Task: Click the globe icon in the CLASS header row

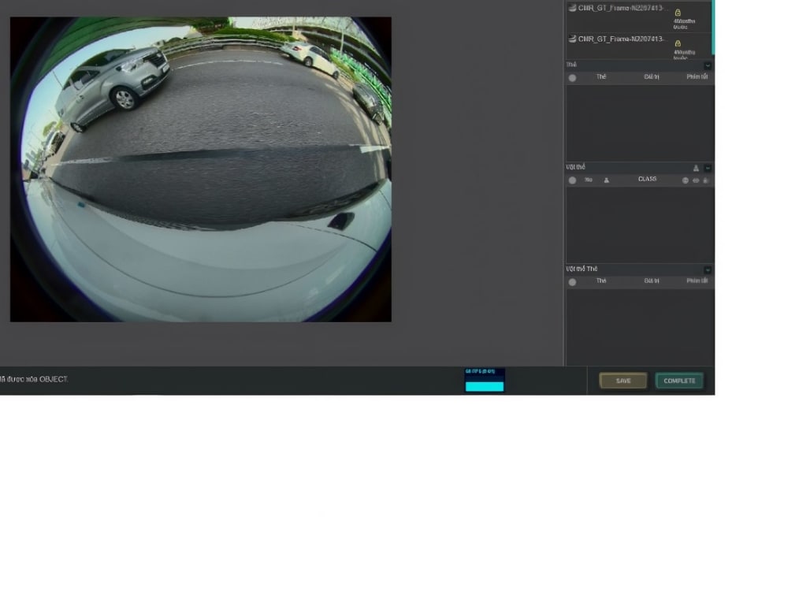Action: click(x=685, y=180)
